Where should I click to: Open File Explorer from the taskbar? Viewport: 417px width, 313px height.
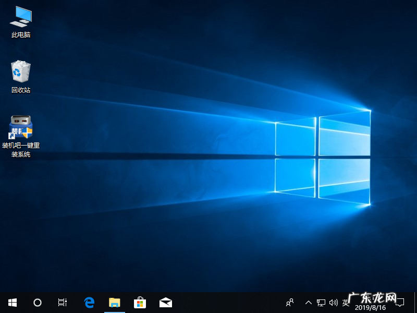click(x=115, y=303)
